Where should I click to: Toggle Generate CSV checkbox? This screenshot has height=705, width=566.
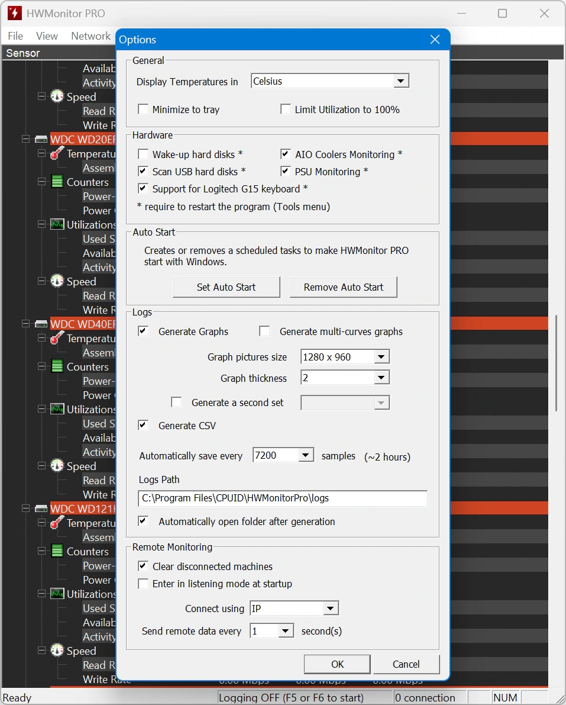pyautogui.click(x=143, y=426)
